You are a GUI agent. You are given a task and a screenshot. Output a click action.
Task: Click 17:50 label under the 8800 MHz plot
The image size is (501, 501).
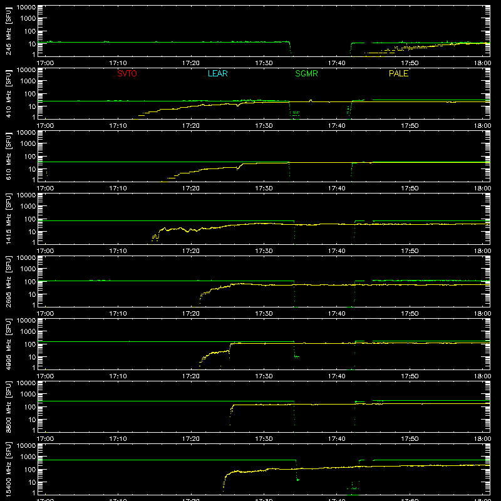coord(410,439)
